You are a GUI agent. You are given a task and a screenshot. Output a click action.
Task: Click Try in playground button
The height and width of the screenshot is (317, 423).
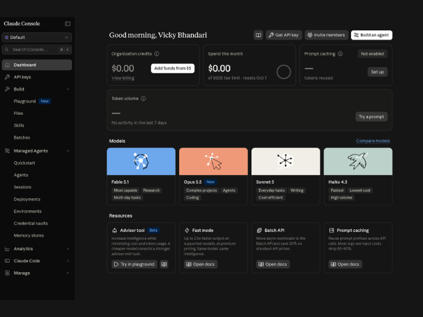(134, 264)
